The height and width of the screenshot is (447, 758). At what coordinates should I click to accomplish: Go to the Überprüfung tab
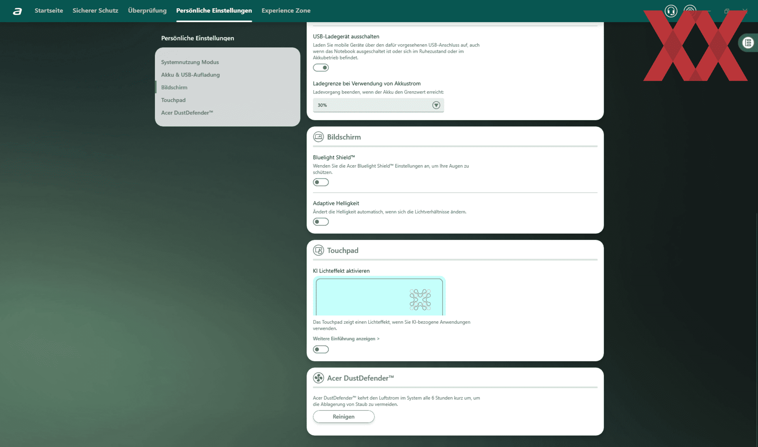(147, 11)
